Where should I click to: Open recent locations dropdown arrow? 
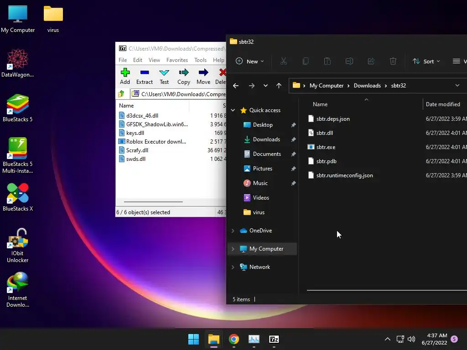[265, 86]
